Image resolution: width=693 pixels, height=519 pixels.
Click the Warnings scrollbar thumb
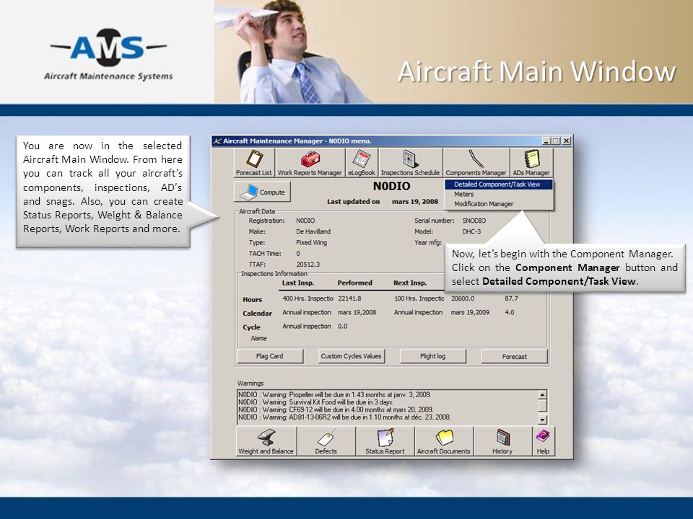(542, 405)
